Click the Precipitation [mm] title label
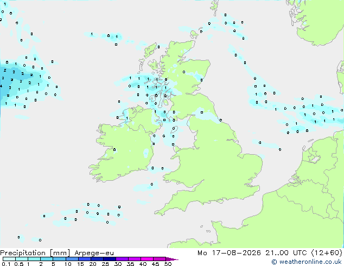The image size is (344, 266). pos(35,253)
